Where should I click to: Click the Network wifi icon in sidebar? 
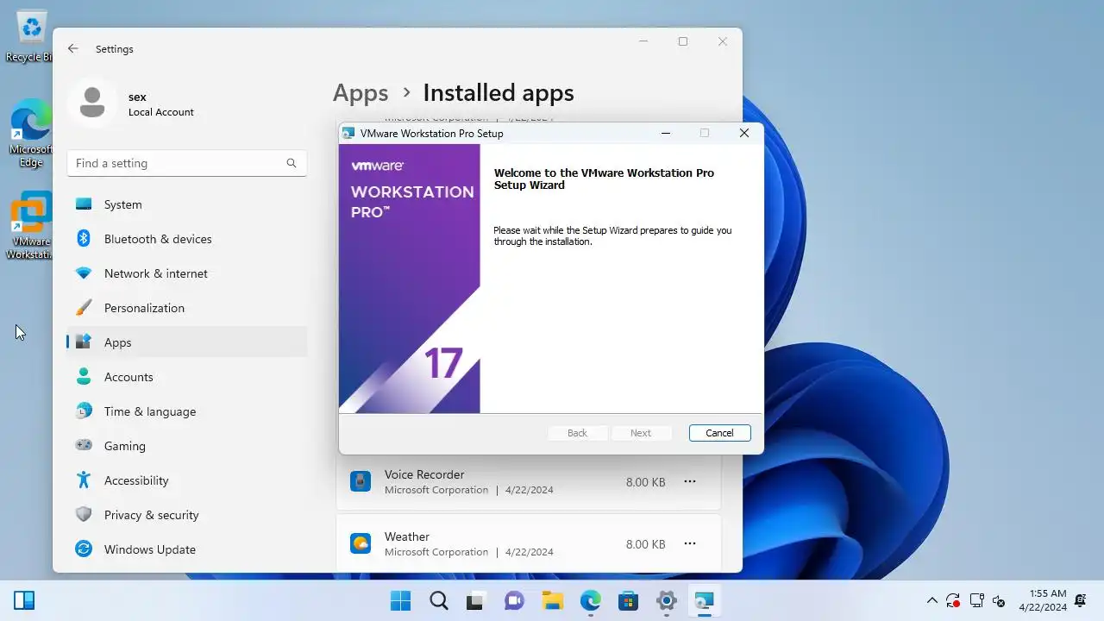[84, 273]
